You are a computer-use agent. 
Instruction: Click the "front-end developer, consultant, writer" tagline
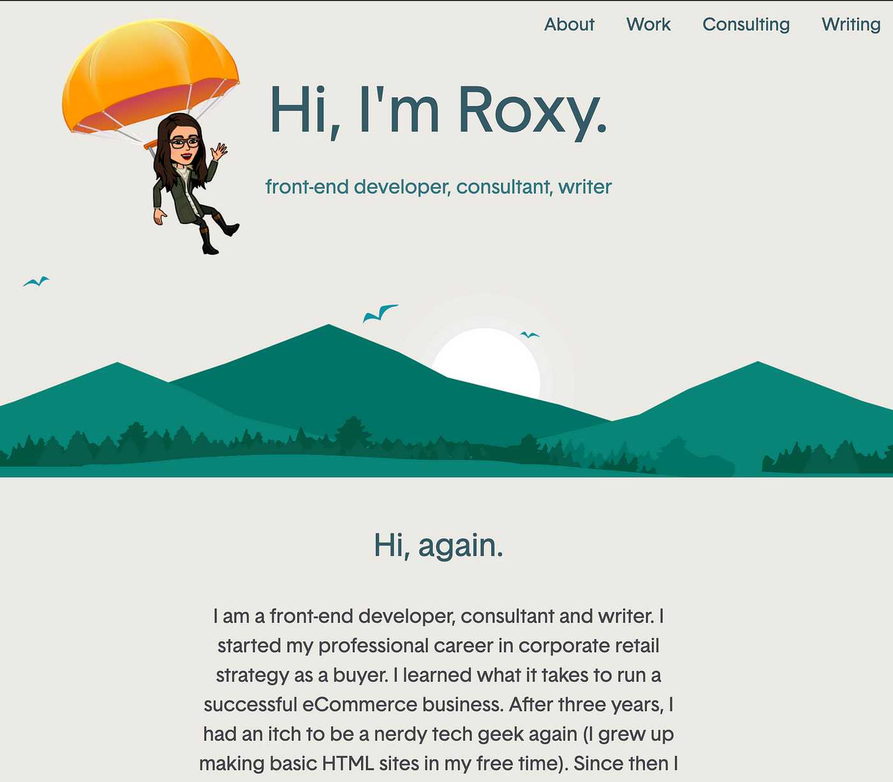coord(438,187)
